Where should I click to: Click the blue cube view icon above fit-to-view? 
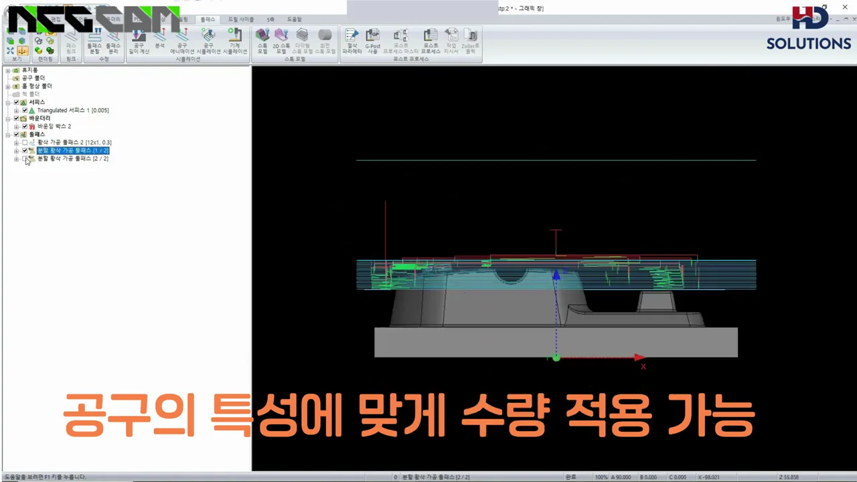[x=22, y=41]
